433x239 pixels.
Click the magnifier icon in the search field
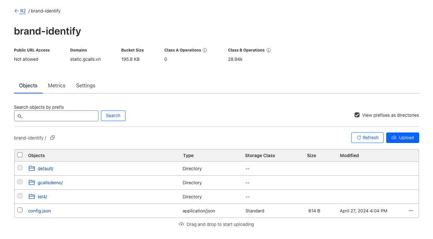pos(20,116)
